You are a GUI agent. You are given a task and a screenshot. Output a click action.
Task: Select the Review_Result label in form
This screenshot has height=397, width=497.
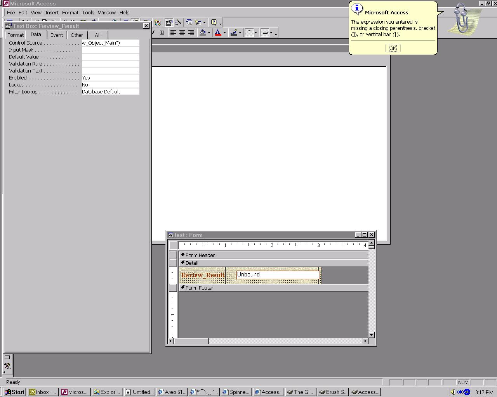tap(203, 275)
